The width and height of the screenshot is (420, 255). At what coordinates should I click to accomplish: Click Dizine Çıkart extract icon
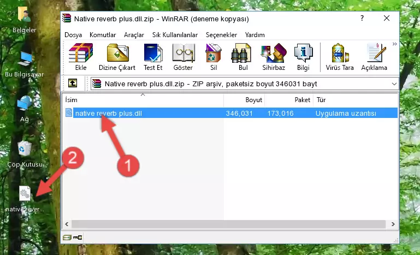[x=117, y=57]
